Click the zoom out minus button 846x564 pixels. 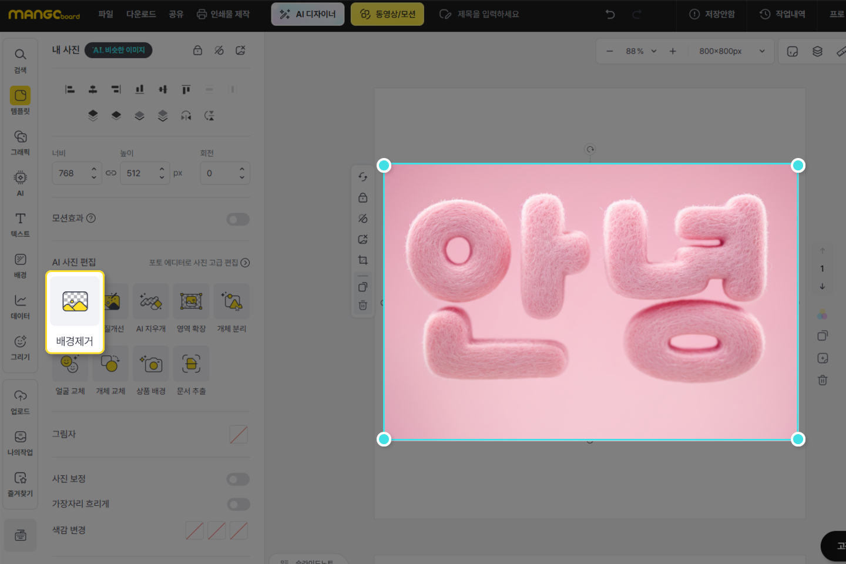point(610,51)
